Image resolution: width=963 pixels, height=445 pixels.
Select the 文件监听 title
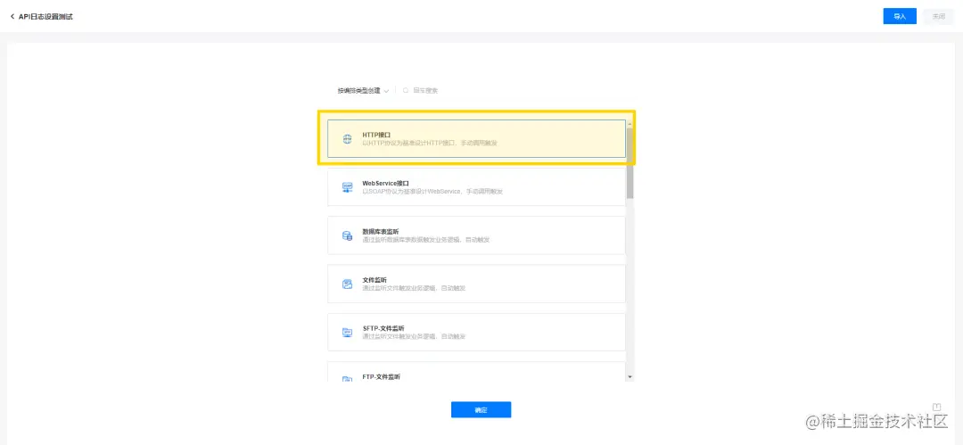point(374,280)
